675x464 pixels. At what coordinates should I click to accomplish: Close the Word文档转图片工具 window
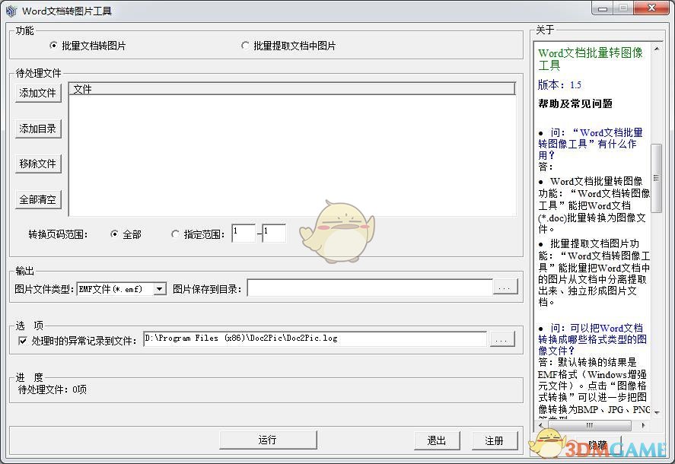pos(651,8)
